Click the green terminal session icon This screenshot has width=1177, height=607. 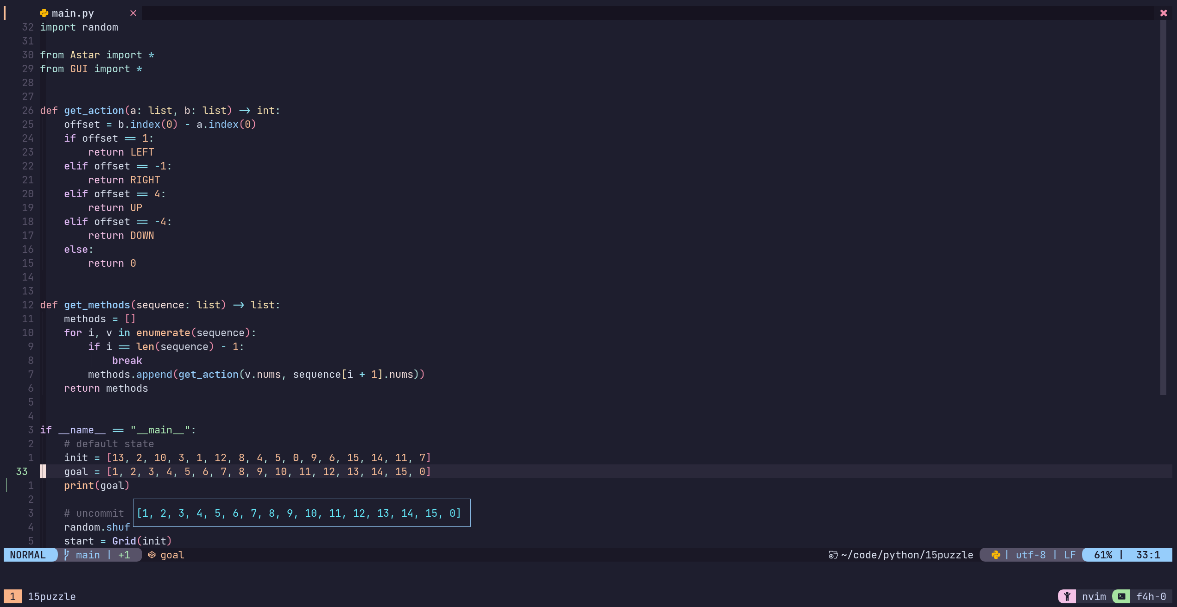click(x=1121, y=596)
